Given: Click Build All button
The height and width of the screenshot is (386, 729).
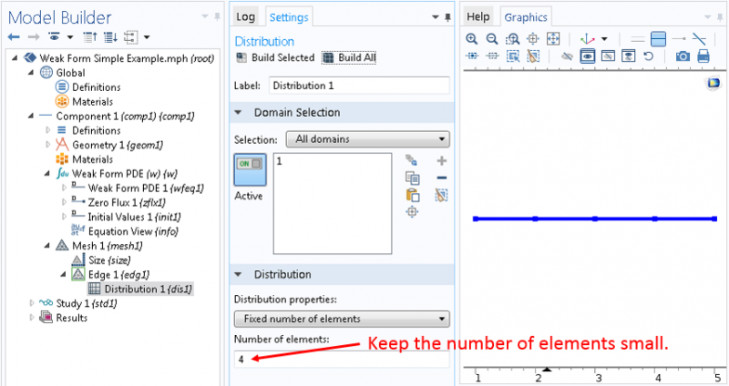Looking at the screenshot, I should pos(349,57).
